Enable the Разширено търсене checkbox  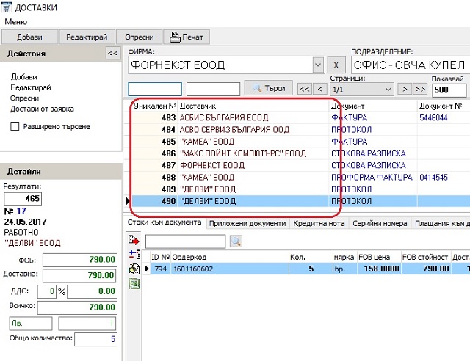pyautogui.click(x=15, y=126)
